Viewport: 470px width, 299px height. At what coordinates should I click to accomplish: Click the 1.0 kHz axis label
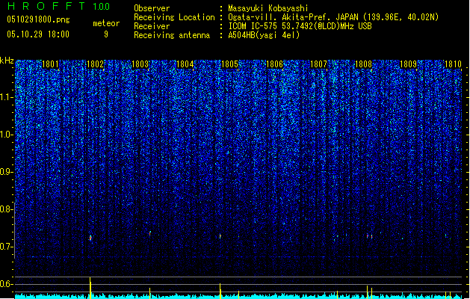(7, 135)
